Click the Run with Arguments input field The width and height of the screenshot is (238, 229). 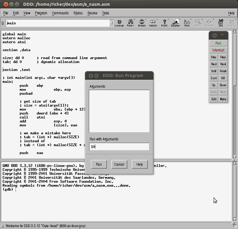[119, 146]
